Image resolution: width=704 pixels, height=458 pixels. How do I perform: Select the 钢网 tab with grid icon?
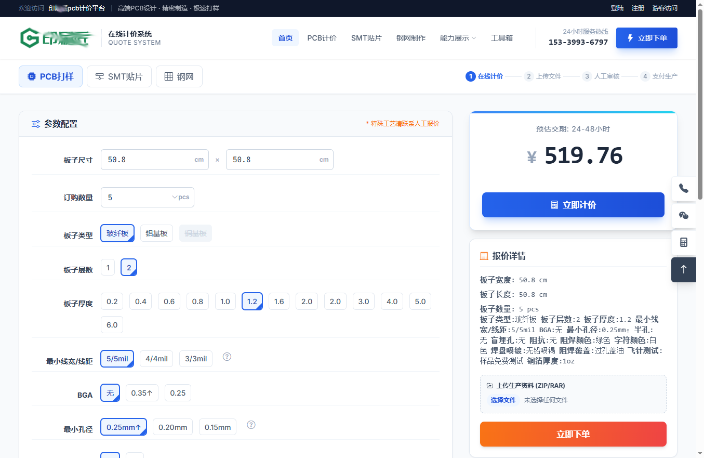tap(179, 76)
